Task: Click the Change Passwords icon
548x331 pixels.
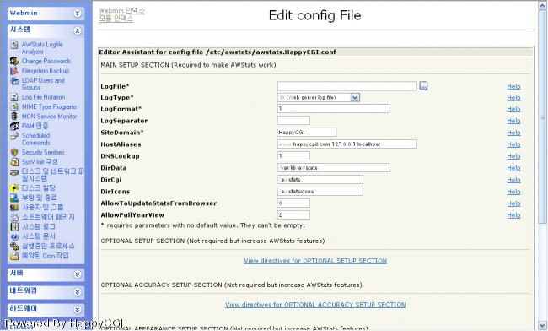Action: point(14,62)
